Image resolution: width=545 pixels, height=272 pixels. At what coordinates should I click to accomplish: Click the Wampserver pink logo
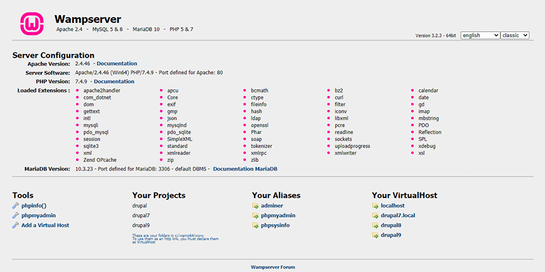(x=32, y=23)
